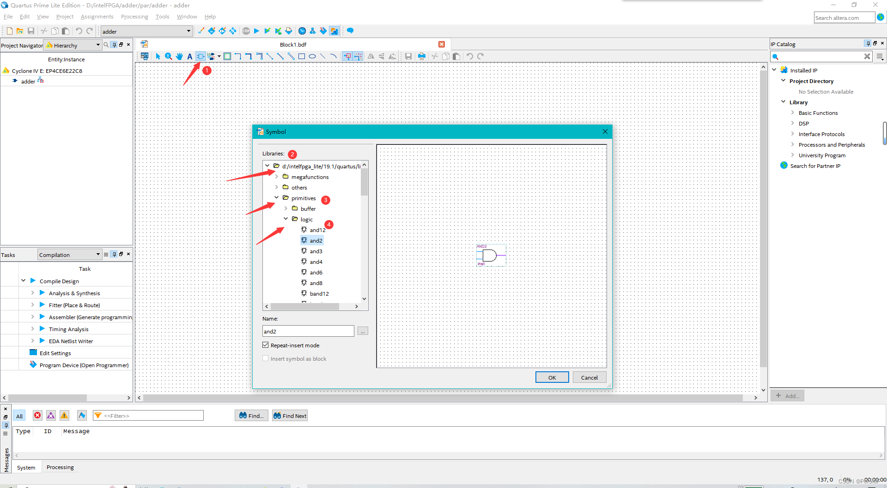Viewport: 887px width, 488px height.
Task: Expand the others library folder
Action: (x=277, y=187)
